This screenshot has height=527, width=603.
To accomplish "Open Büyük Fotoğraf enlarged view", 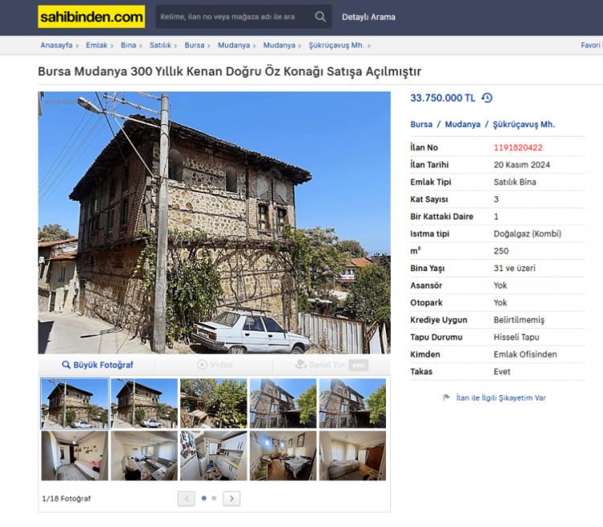I will coord(97,364).
